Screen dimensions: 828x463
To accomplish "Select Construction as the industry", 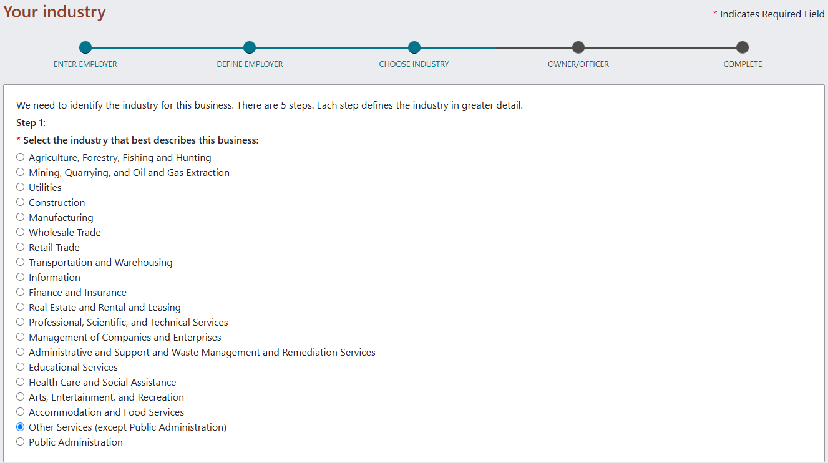I will click(20, 202).
